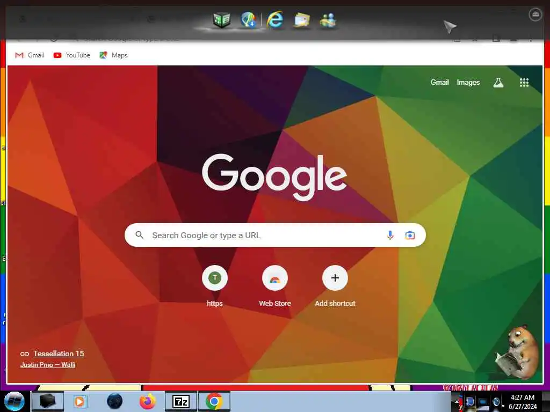Click the Gmail link on Google page
The height and width of the screenshot is (412, 550).
pyautogui.click(x=439, y=82)
